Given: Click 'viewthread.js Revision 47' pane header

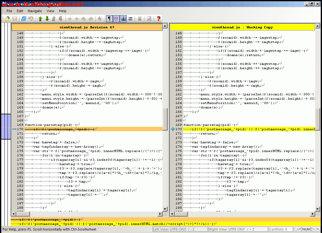Looking at the screenshot, I should pos(87,27).
